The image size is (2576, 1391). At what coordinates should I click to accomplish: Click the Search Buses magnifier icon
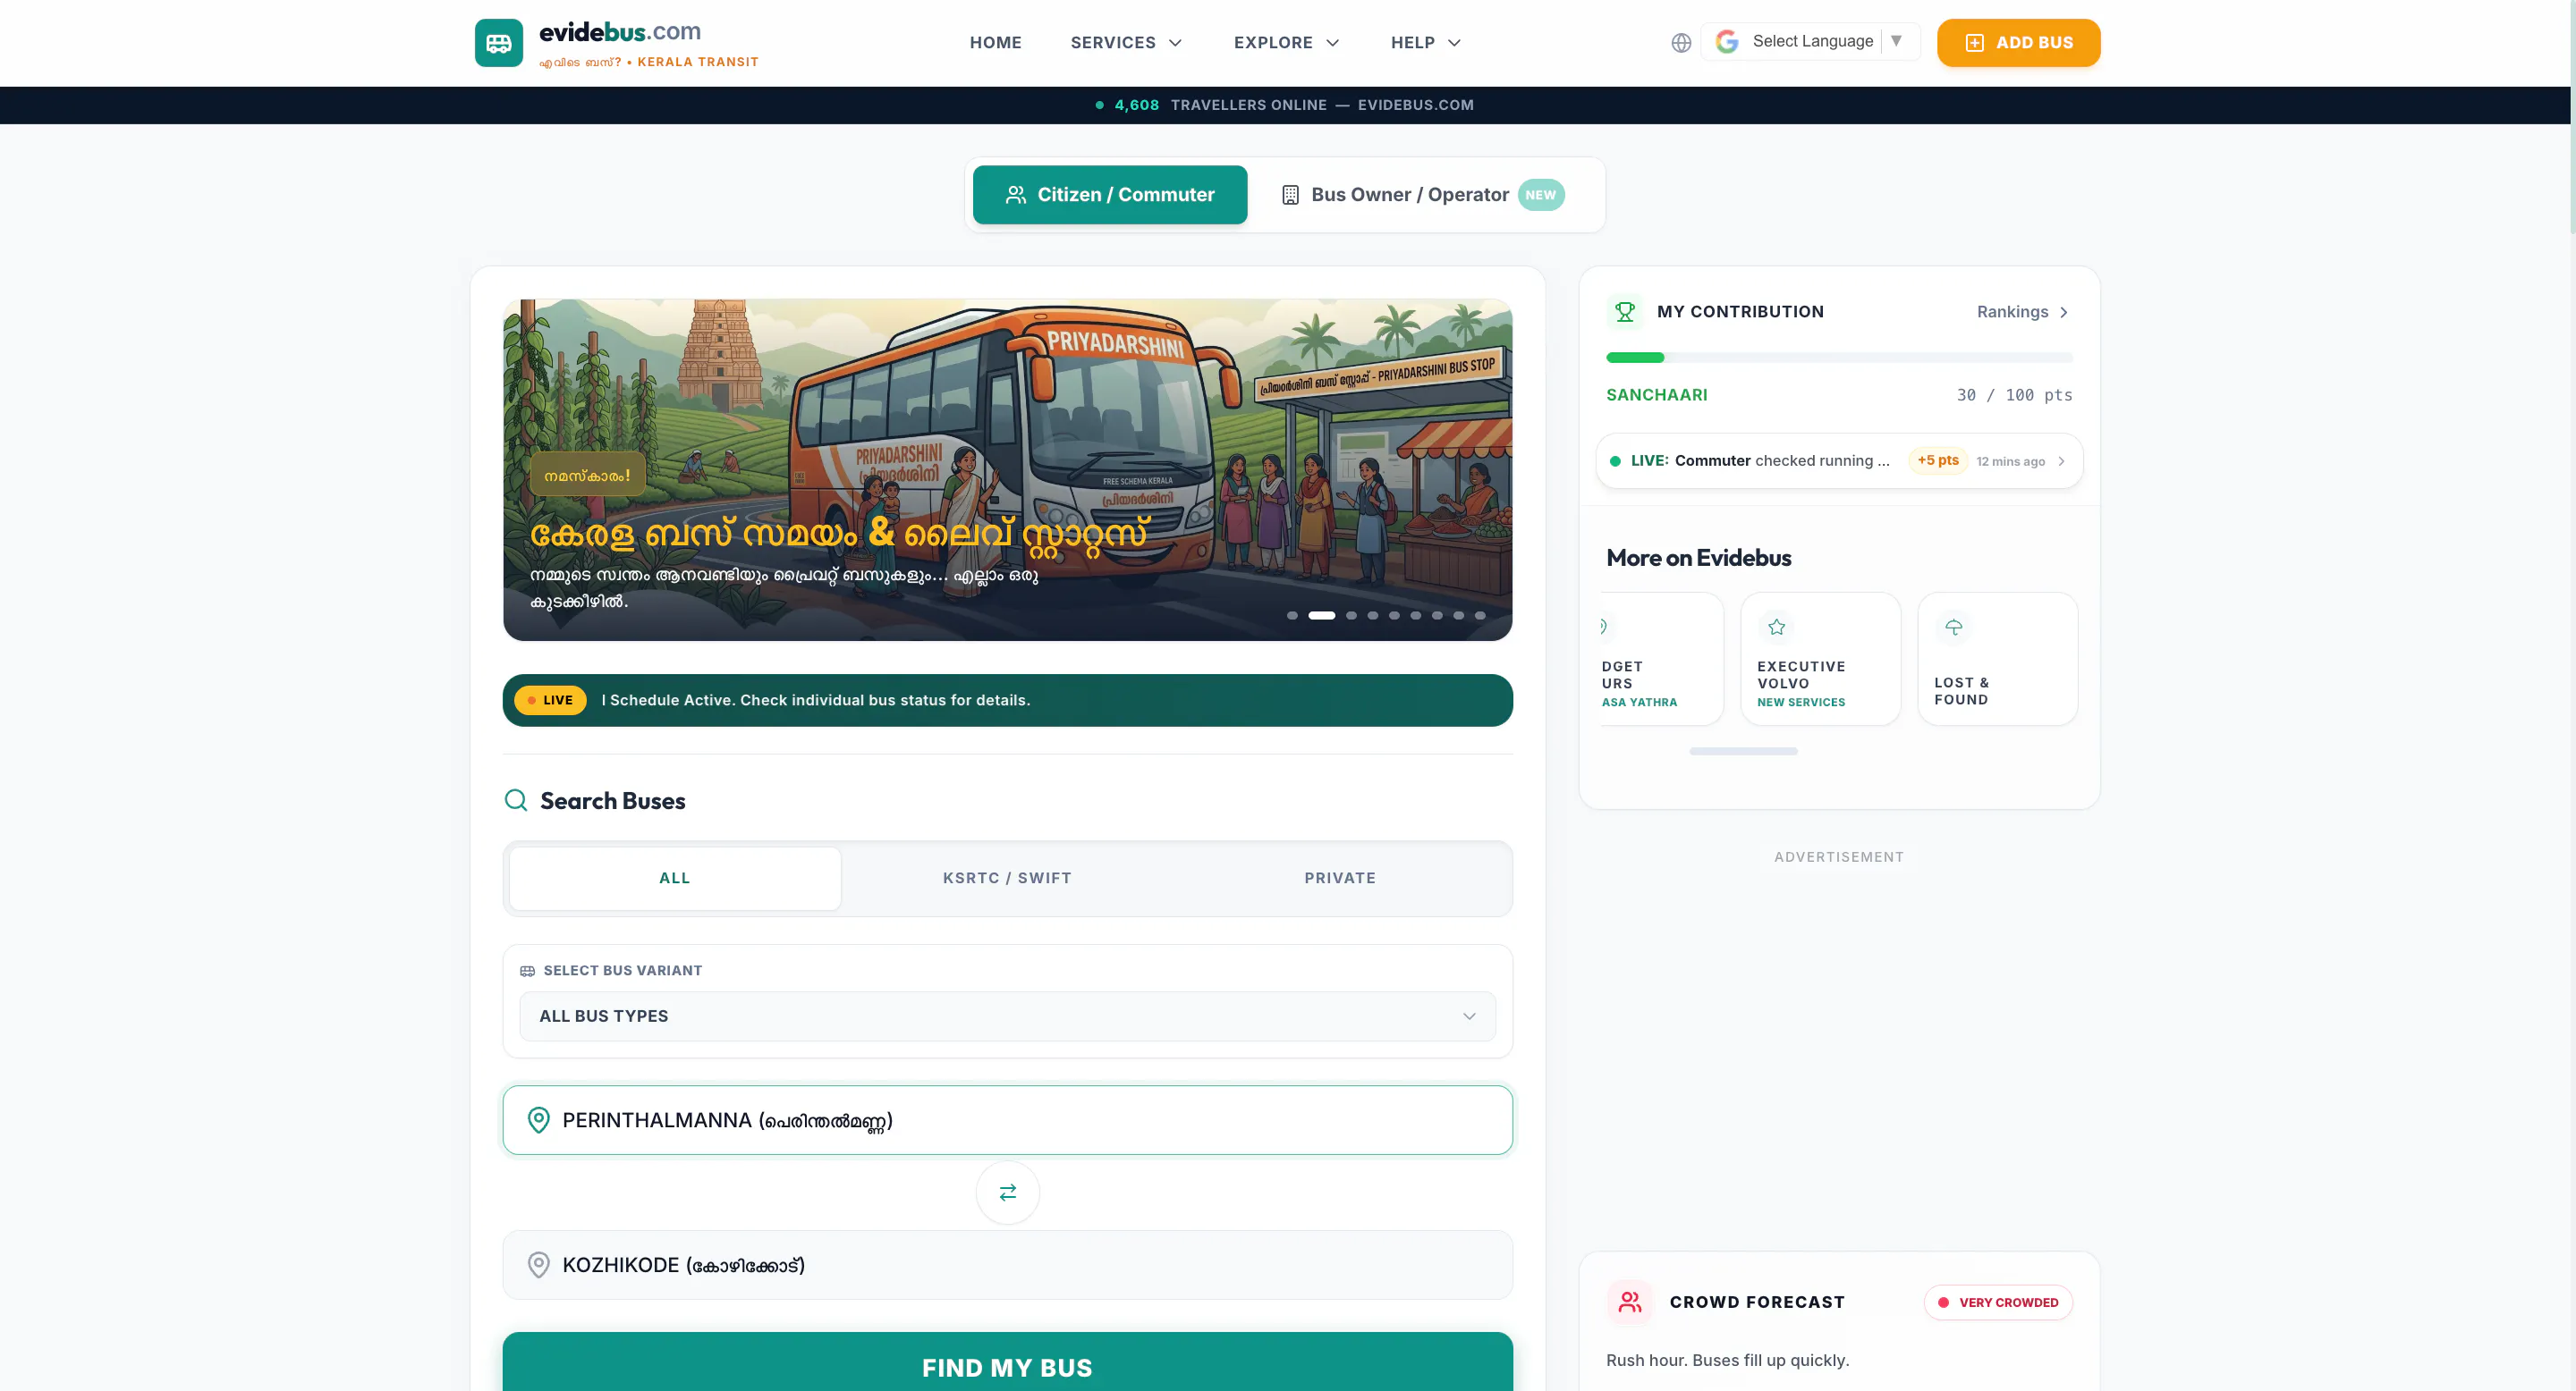[516, 800]
